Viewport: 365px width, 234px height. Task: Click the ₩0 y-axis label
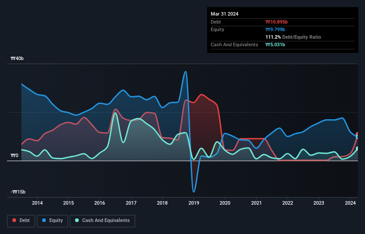click(x=14, y=155)
